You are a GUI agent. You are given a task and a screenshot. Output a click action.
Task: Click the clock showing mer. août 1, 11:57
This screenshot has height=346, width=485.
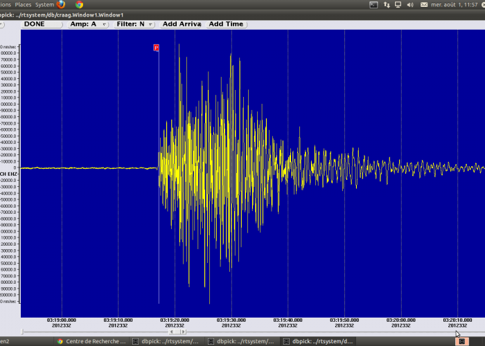454,5
